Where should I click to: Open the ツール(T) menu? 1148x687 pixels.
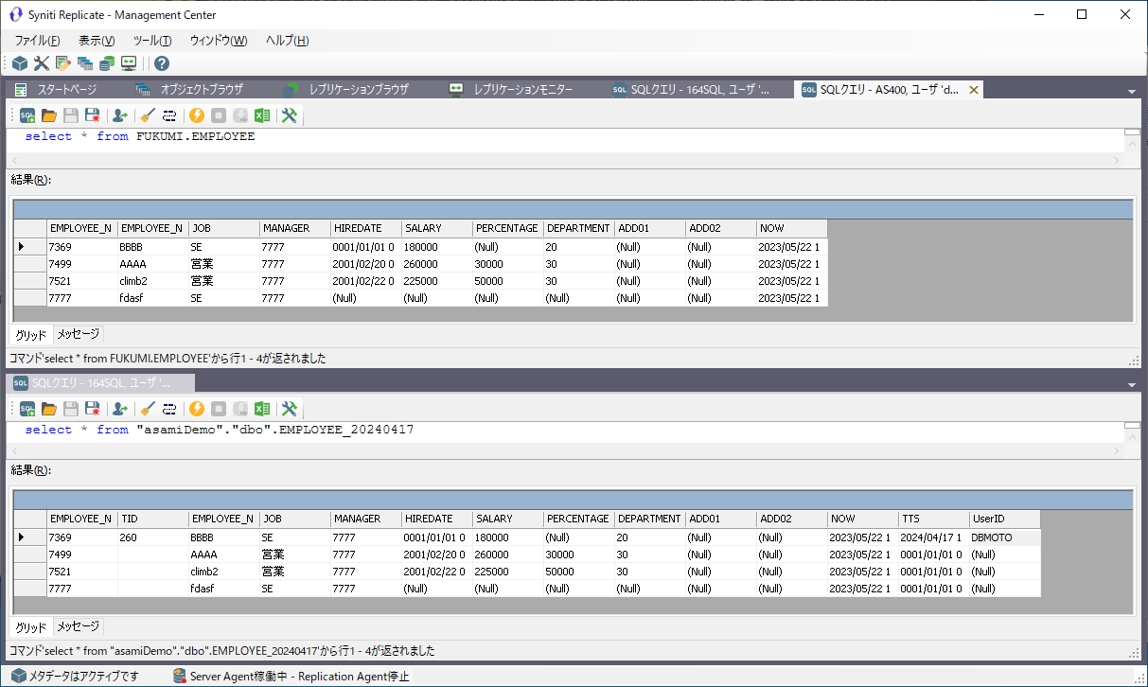point(152,41)
